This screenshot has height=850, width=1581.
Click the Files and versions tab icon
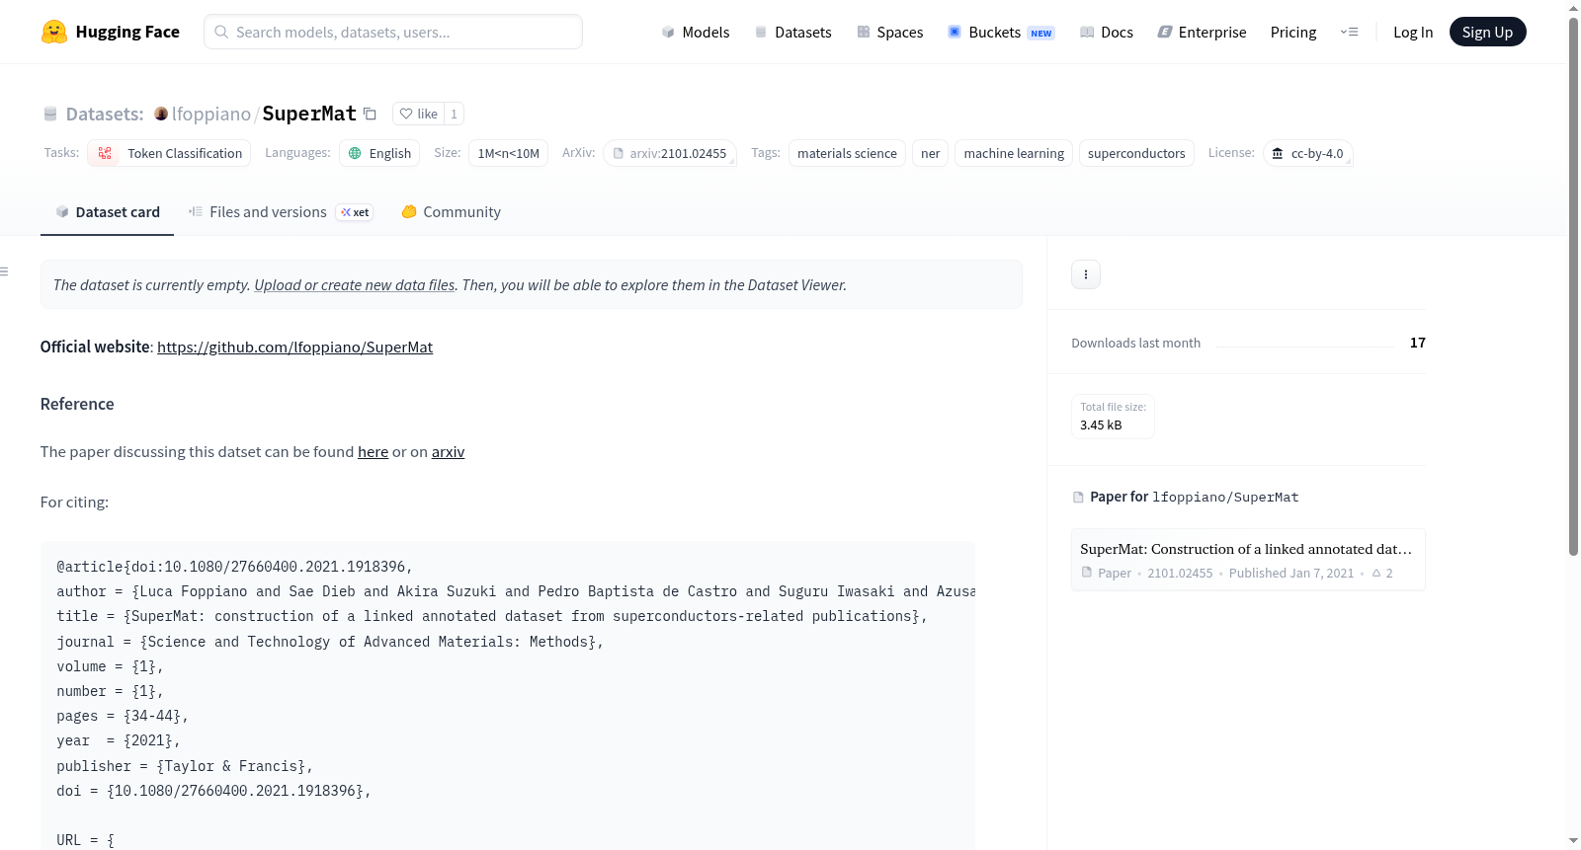[196, 211]
